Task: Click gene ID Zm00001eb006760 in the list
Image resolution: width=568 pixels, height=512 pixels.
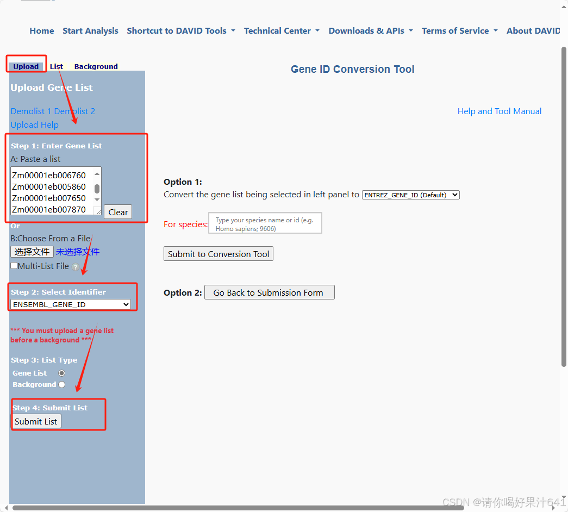Action: coord(49,176)
